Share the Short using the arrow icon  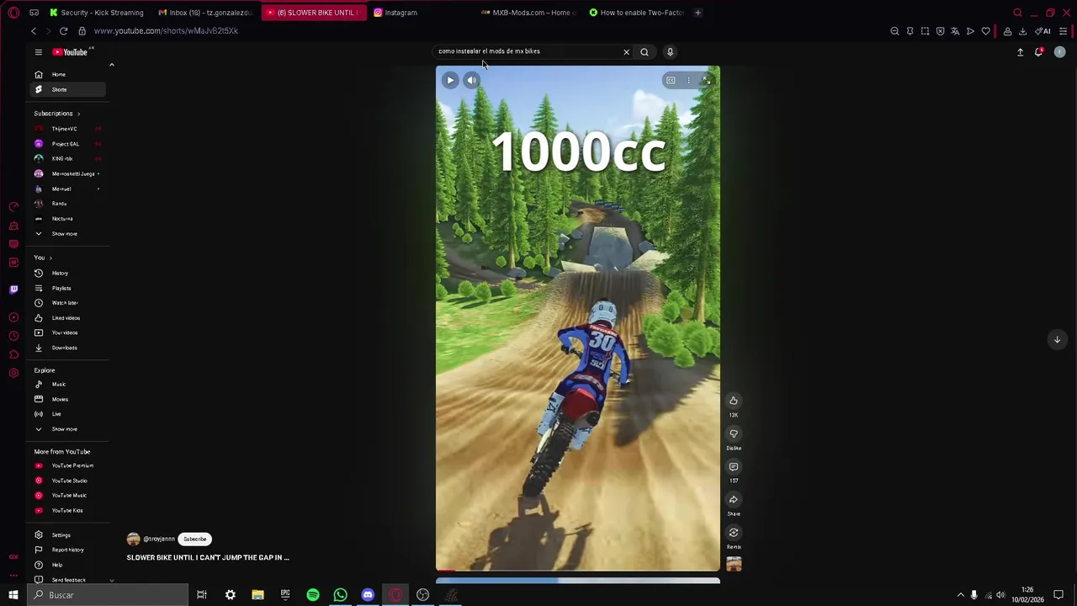tap(734, 499)
